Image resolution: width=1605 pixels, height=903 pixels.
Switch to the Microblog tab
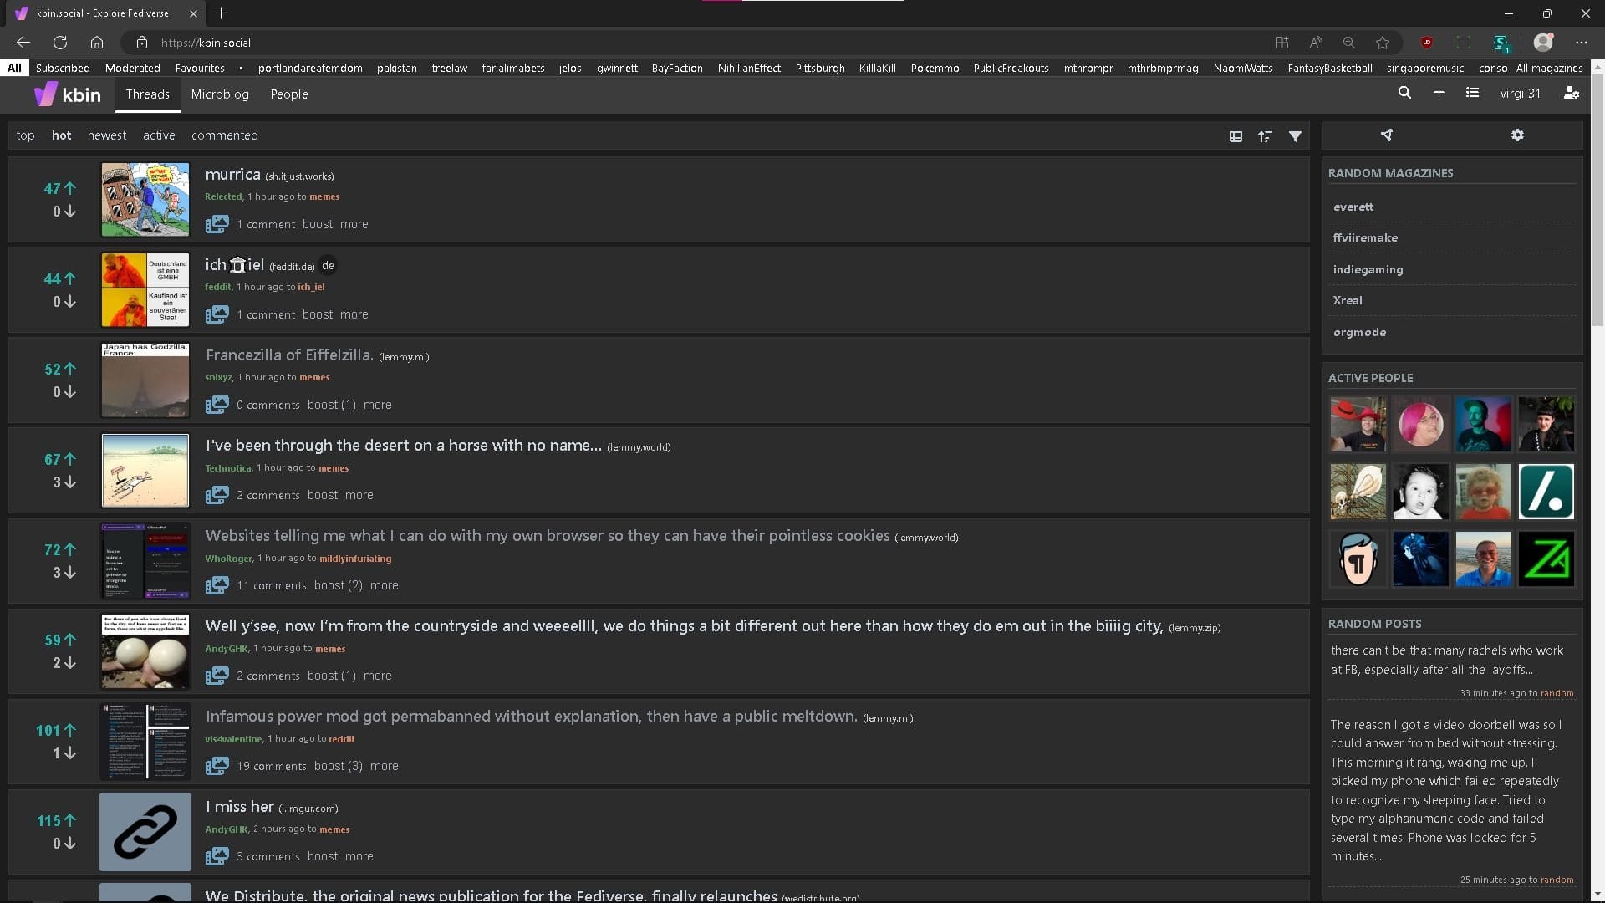point(219,94)
